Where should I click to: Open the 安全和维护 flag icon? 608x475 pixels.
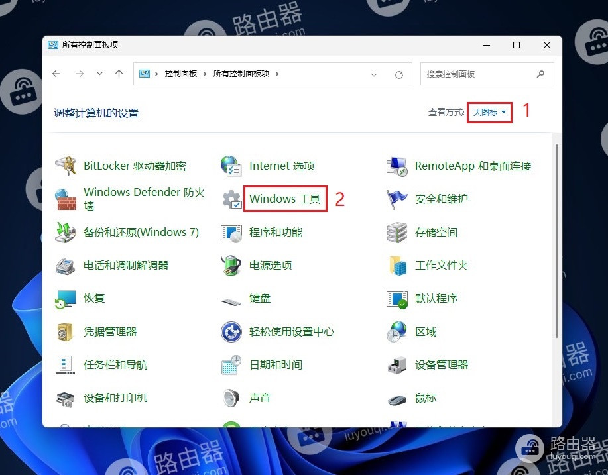pos(396,199)
